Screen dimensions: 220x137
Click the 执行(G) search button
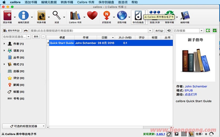pyautogui.click(x=159, y=30)
